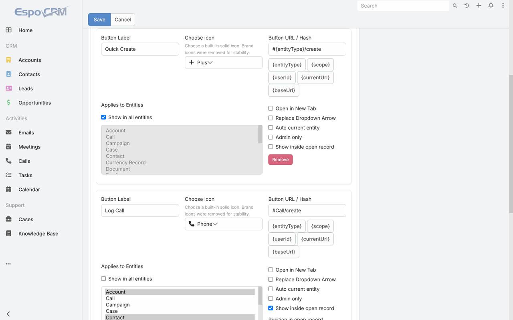Select Campaign in Log Call entity list
This screenshot has height=320, width=513.
(180, 305)
